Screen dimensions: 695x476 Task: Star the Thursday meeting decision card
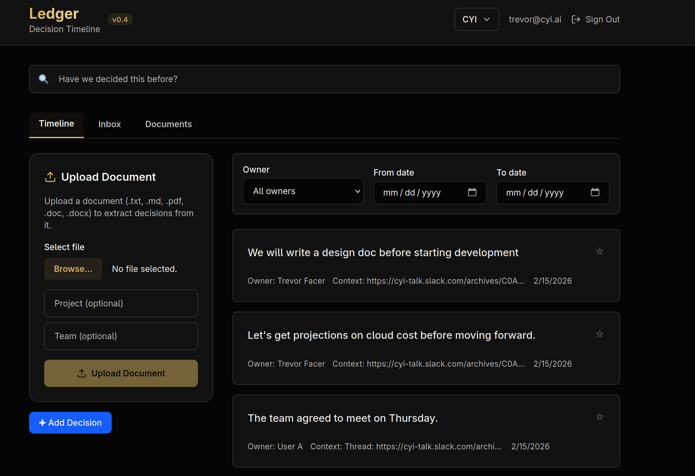tap(600, 417)
